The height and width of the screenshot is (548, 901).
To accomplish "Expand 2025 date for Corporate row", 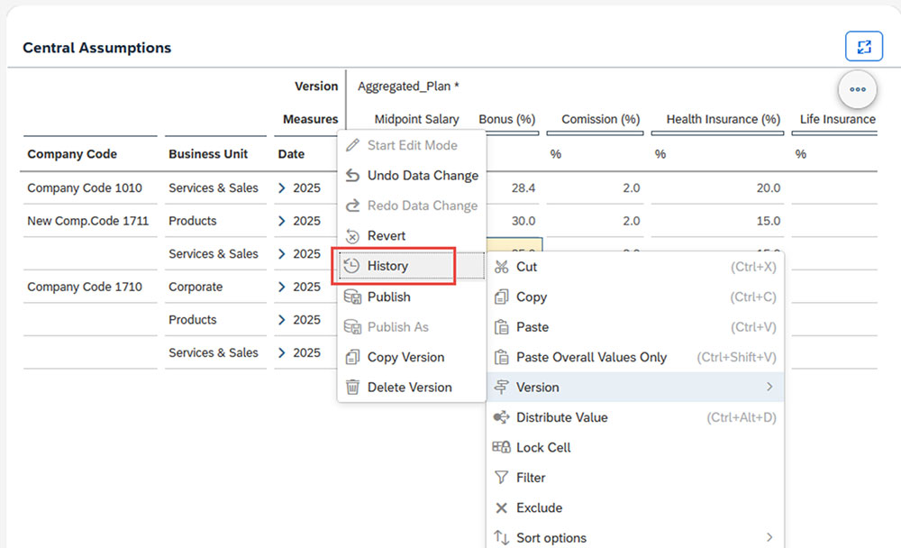I will [282, 287].
